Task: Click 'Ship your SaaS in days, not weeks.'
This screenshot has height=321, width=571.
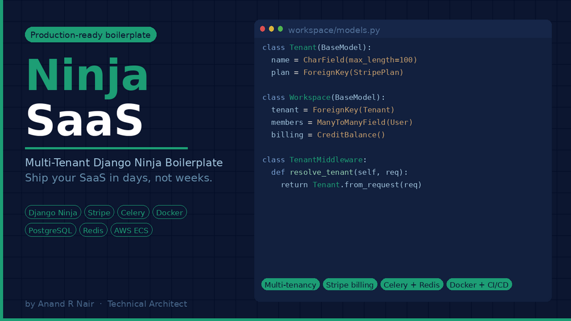Action: (x=118, y=178)
